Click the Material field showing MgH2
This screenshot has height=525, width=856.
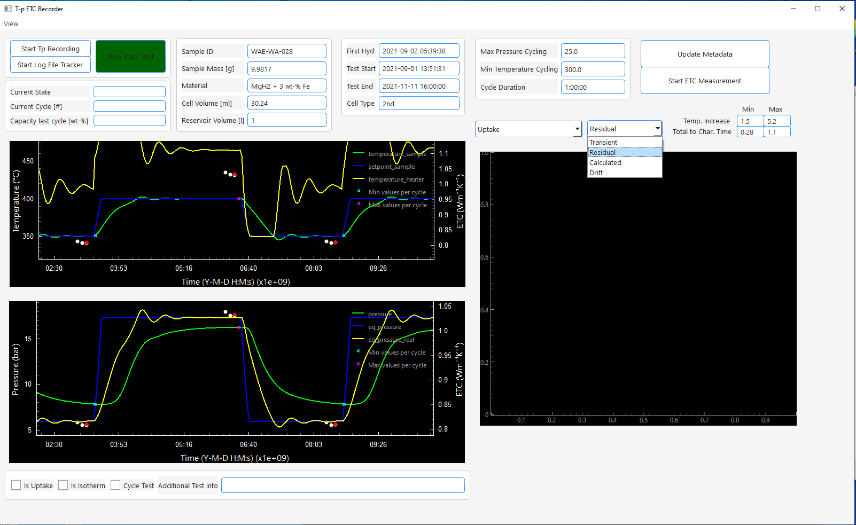point(286,85)
